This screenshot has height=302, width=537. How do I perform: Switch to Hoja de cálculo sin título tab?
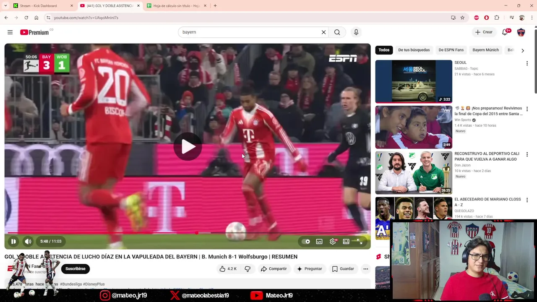pyautogui.click(x=177, y=6)
